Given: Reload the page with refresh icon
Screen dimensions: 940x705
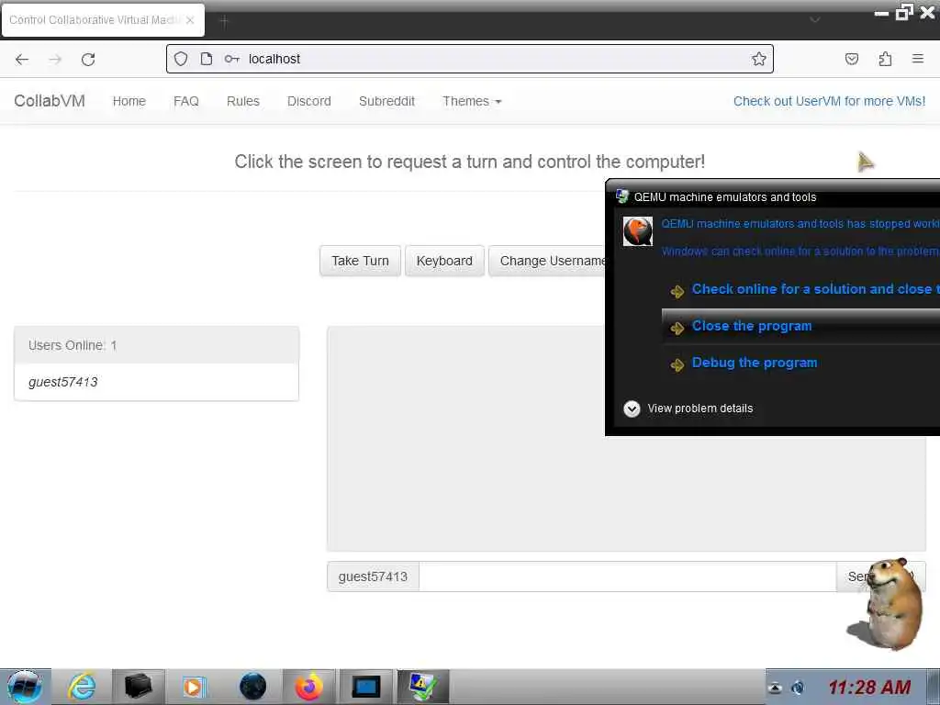Looking at the screenshot, I should 88,59.
